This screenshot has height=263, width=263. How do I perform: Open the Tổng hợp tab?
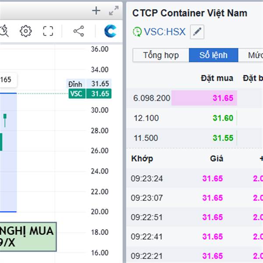click(x=161, y=55)
